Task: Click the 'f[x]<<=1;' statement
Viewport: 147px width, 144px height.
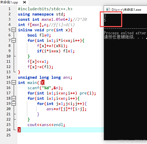Action: 38,62
